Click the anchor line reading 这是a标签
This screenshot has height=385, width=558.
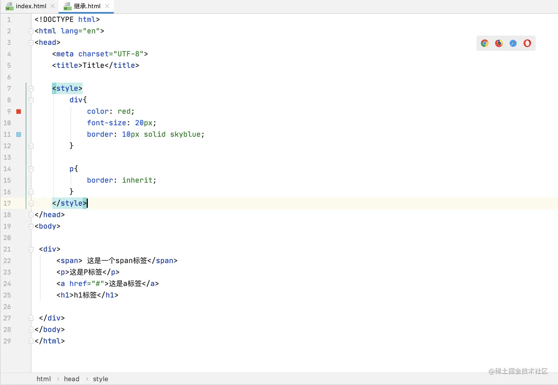click(108, 284)
